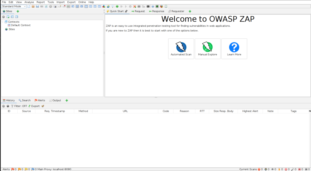Toggle the History filter labeled Filter: OFF
The width and height of the screenshot is (311, 171).
click(19, 106)
